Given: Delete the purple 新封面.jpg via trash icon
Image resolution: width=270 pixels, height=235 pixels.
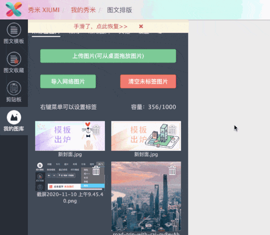Looking at the screenshot, I should [96, 130].
